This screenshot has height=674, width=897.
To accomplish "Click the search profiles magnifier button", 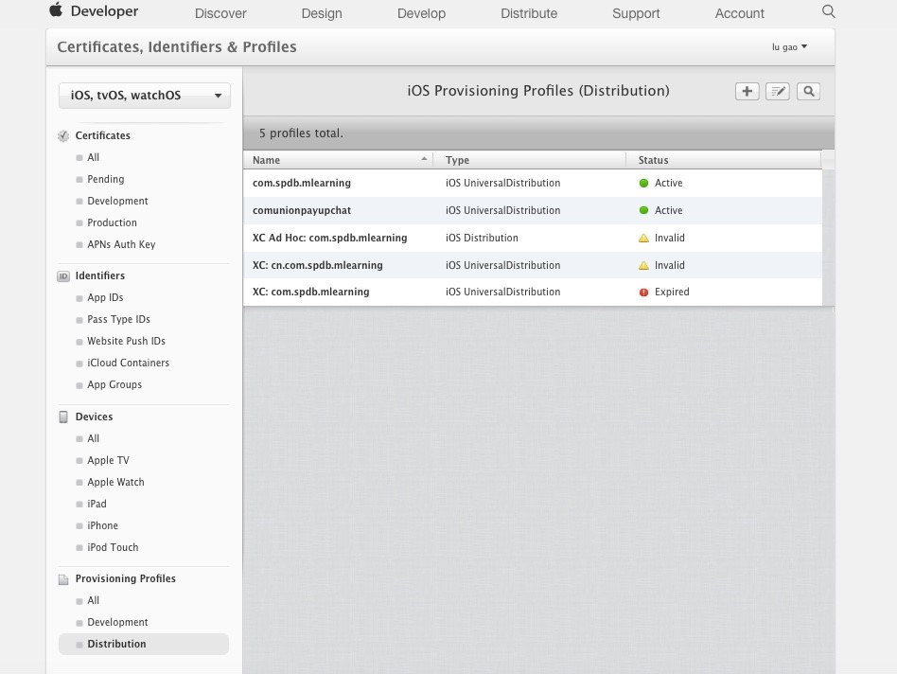I will tap(808, 91).
